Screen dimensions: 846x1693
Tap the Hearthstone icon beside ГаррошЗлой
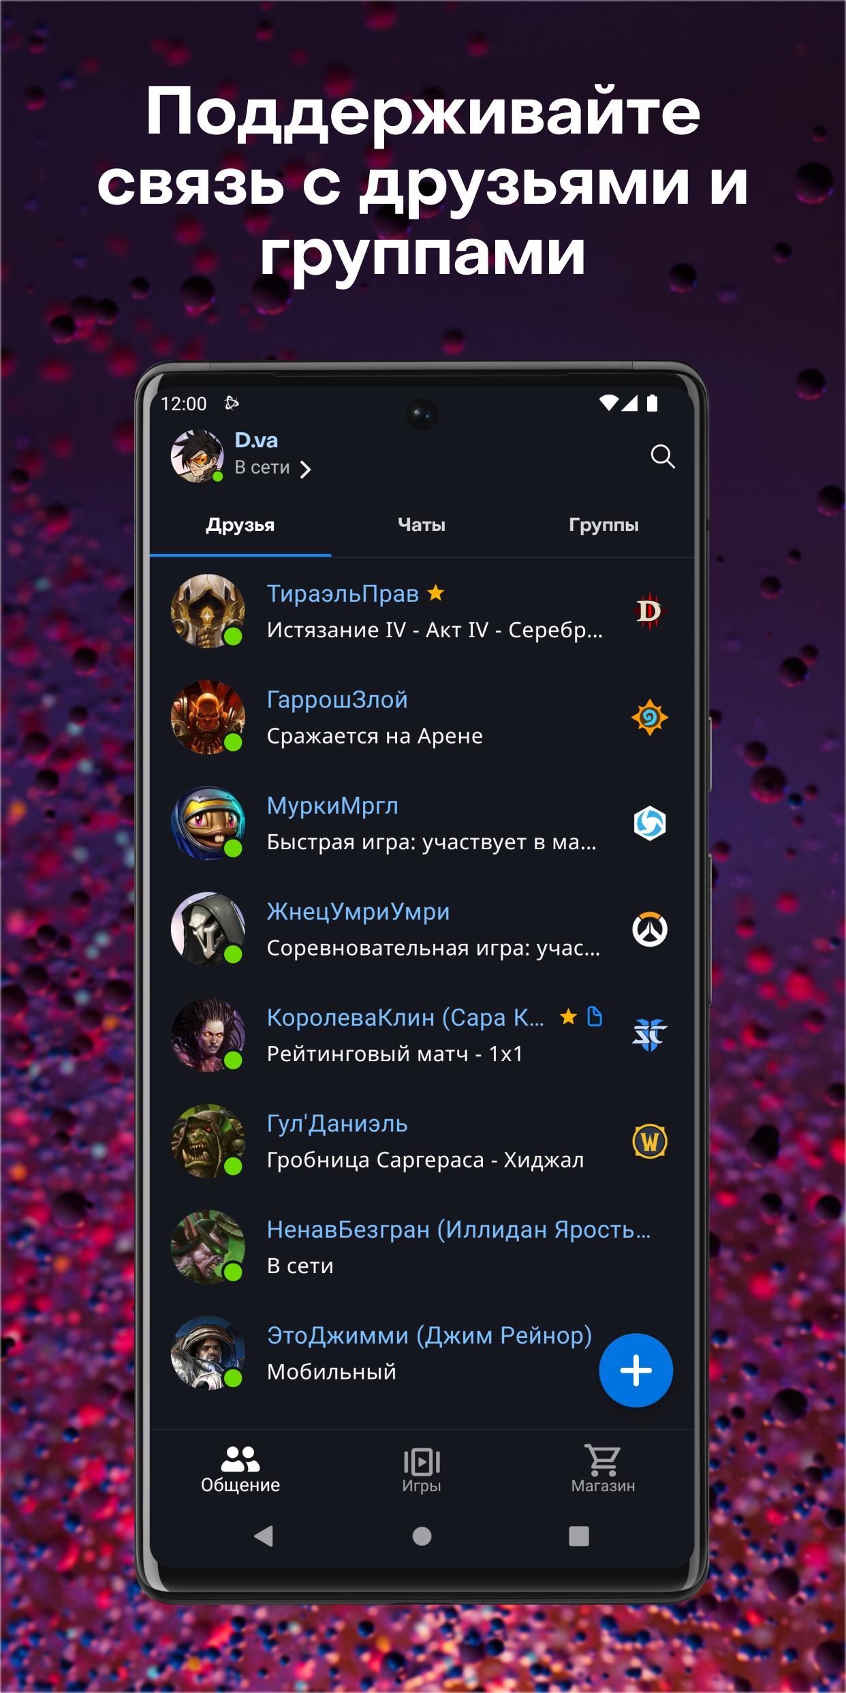649,718
